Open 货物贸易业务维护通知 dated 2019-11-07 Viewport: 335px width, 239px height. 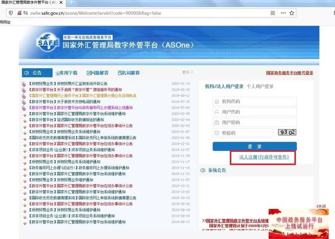[61, 180]
